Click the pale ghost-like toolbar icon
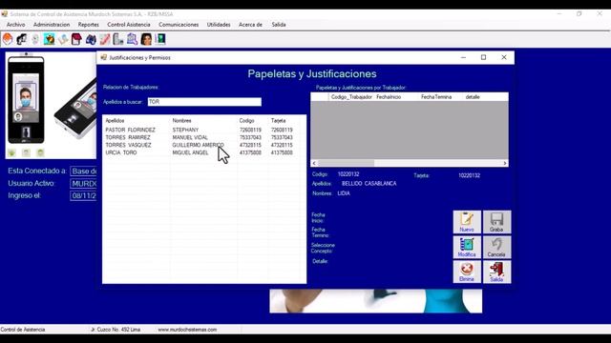Screen dimensions: 611x343 (x=35, y=39)
